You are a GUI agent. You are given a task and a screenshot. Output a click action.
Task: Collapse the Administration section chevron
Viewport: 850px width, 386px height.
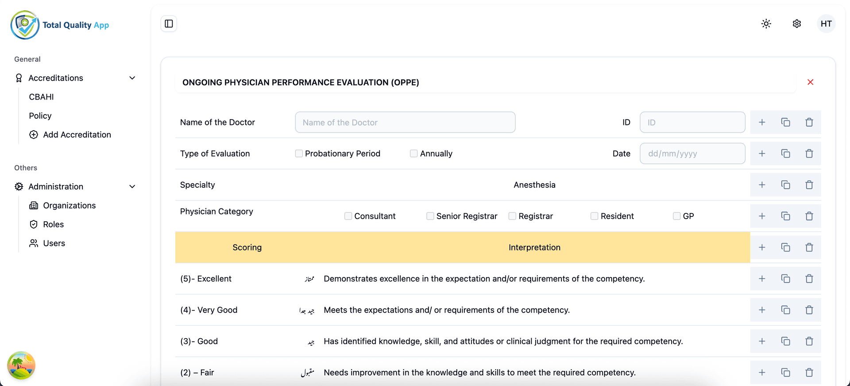coord(132,186)
